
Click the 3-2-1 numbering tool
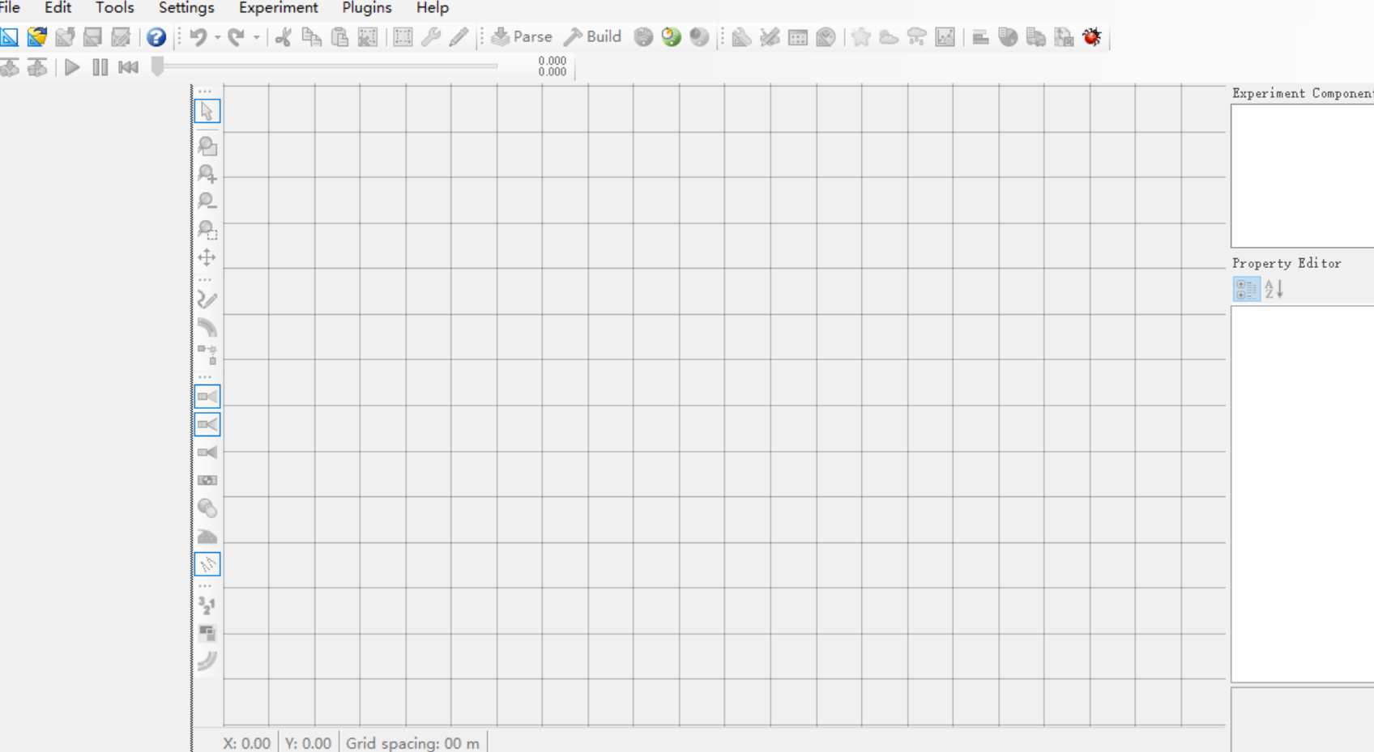click(x=207, y=605)
